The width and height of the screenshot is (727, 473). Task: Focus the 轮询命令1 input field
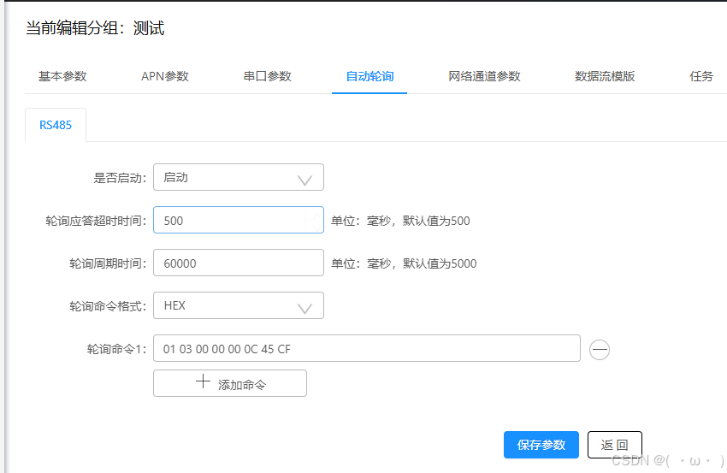(367, 348)
